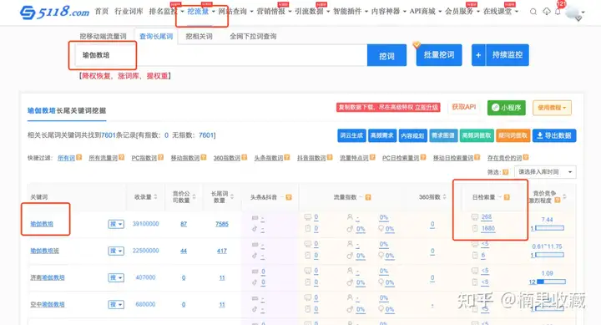Open the 瑜伽教培班 keyword link

coord(44,251)
